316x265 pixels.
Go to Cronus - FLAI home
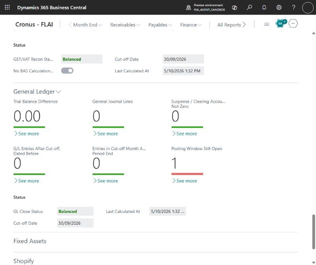pos(34,24)
